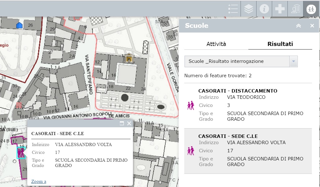Screen dimensions: 320x187
Task: Click the blue house marker on map
Action: click(x=19, y=25)
